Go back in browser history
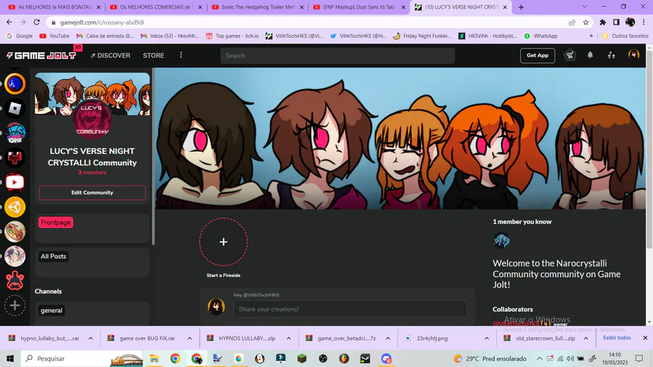 click(9, 22)
